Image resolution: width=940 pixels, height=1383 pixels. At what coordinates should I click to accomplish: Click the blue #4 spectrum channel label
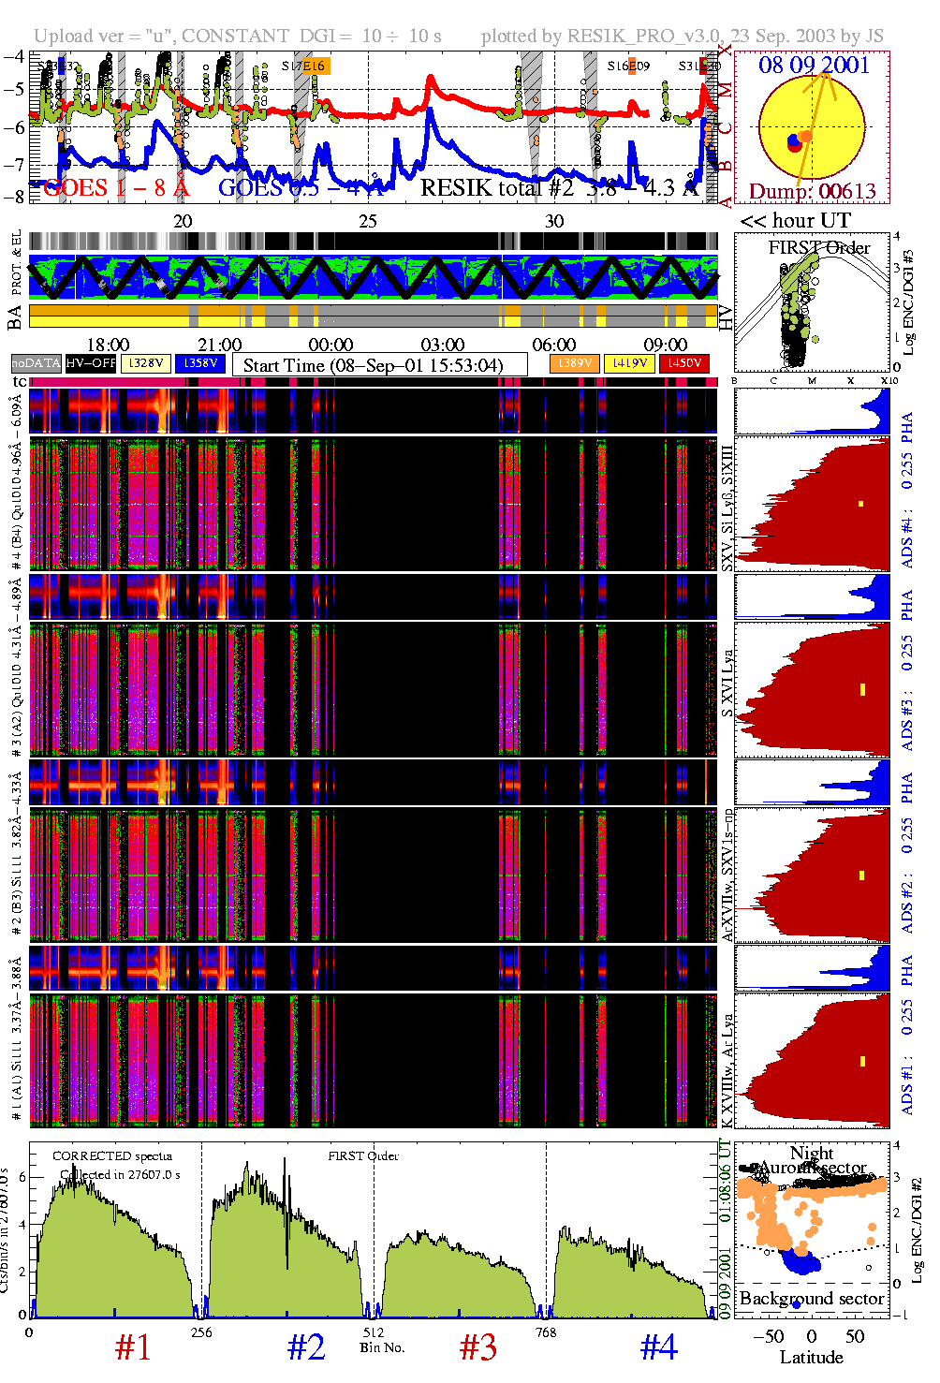(658, 1347)
